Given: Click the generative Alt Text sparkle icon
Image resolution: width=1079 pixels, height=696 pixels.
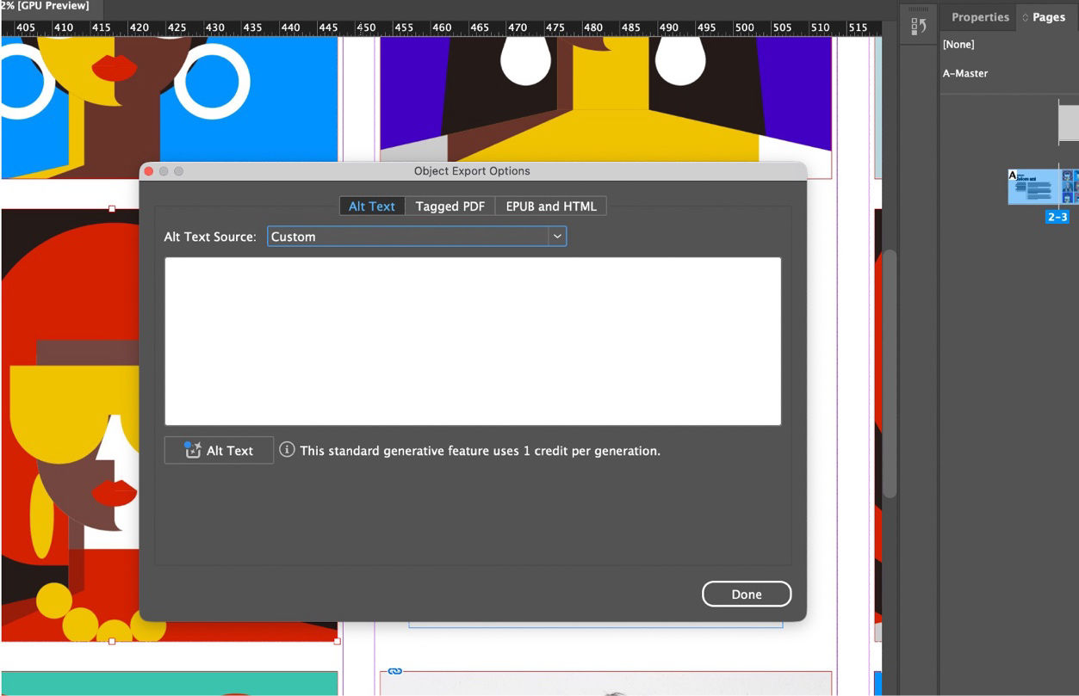Looking at the screenshot, I should 190,449.
